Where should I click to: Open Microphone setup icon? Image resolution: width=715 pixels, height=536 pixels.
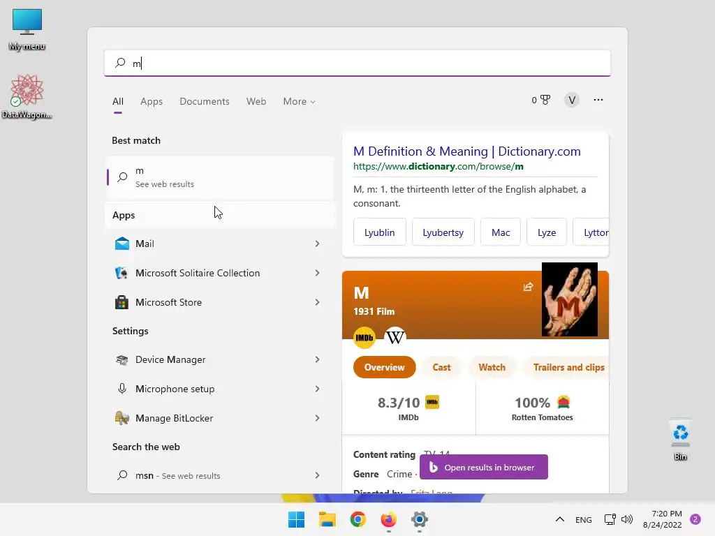click(121, 389)
